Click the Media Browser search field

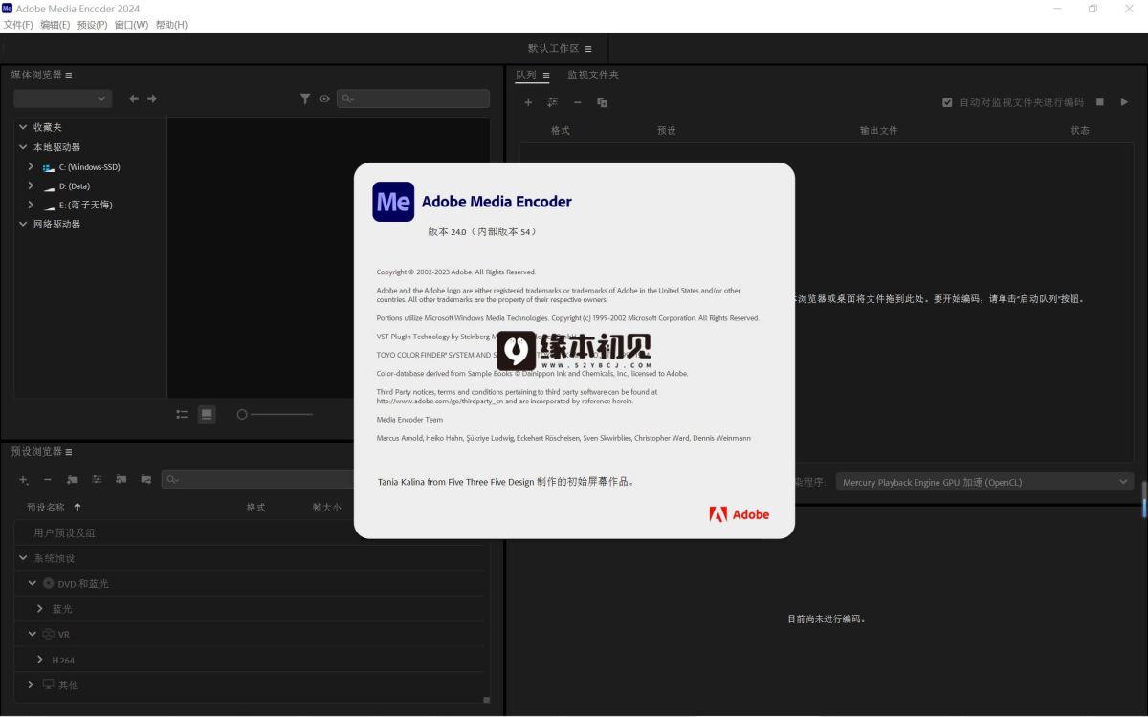click(412, 98)
